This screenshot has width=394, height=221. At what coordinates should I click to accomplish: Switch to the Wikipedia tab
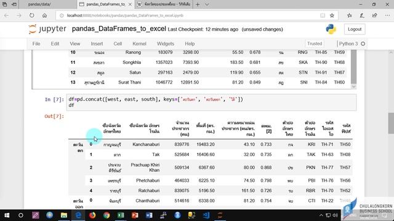[x=164, y=4]
